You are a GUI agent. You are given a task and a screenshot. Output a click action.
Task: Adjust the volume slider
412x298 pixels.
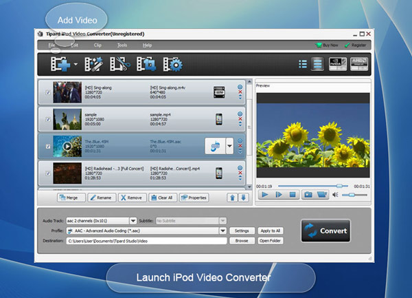pyautogui.click(x=354, y=195)
